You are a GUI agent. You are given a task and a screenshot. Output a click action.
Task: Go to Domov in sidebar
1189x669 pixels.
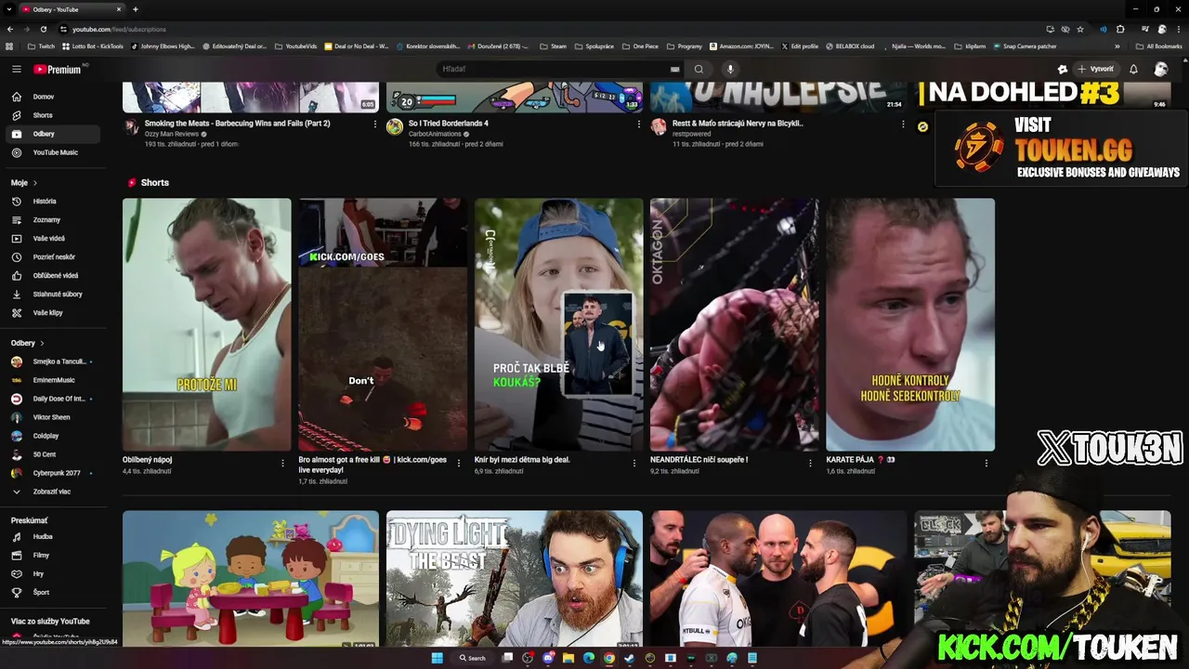tap(53, 97)
